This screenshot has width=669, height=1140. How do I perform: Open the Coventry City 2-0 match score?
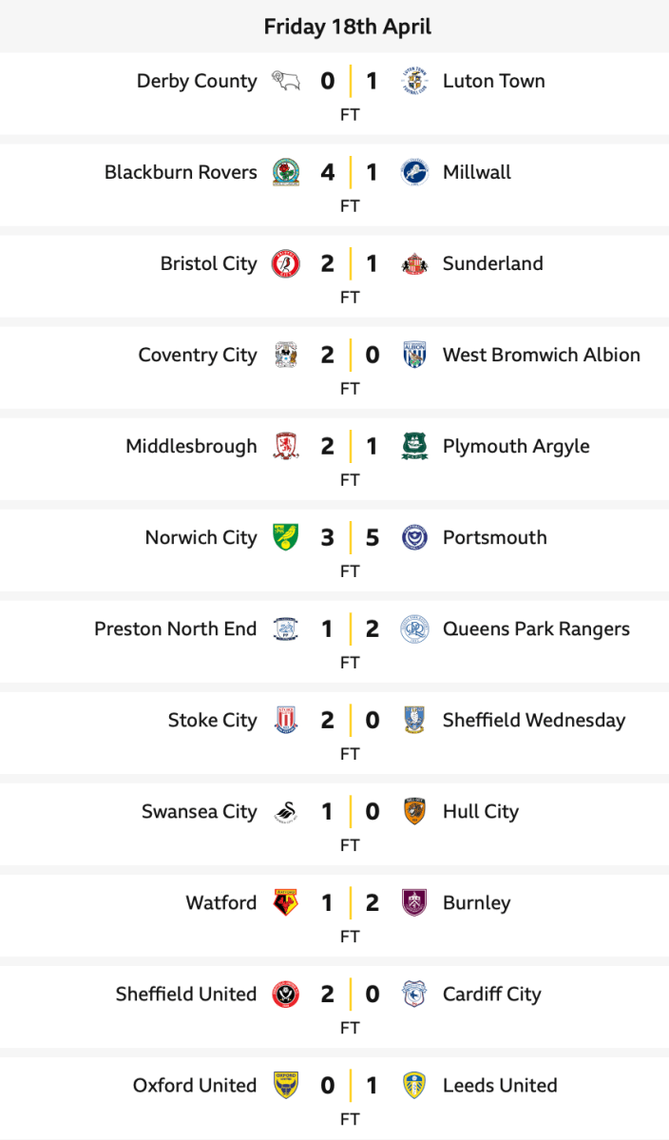pos(350,355)
